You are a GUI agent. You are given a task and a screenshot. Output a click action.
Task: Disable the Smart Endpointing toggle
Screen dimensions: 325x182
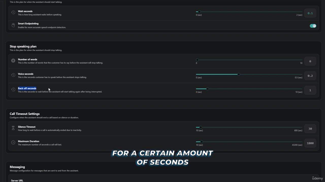click(313, 26)
